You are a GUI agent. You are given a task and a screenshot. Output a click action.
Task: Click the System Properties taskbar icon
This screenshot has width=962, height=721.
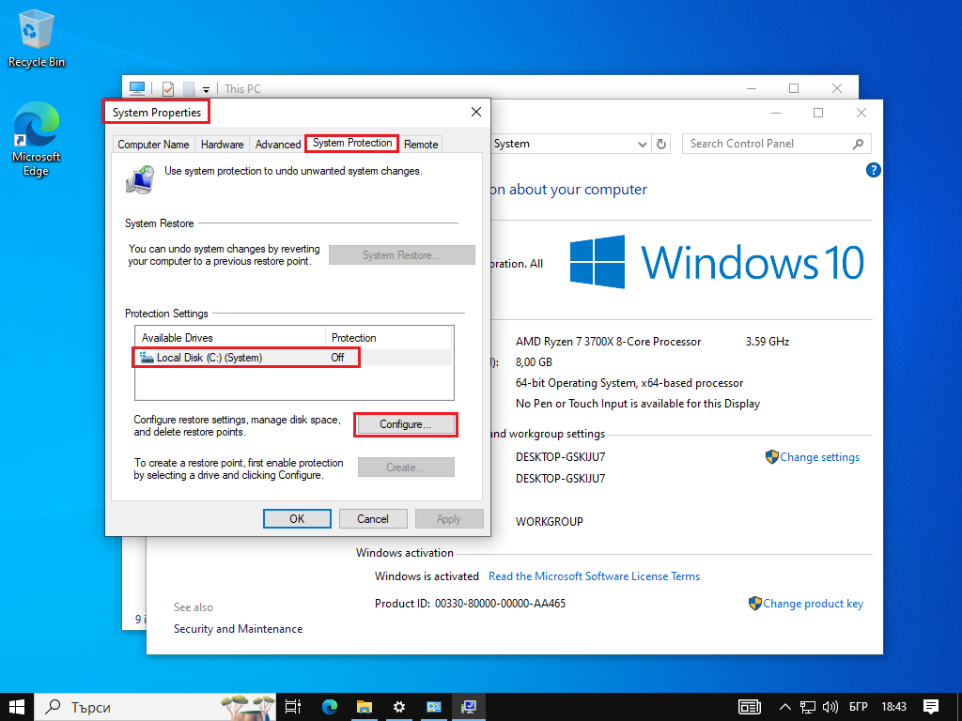(x=469, y=707)
